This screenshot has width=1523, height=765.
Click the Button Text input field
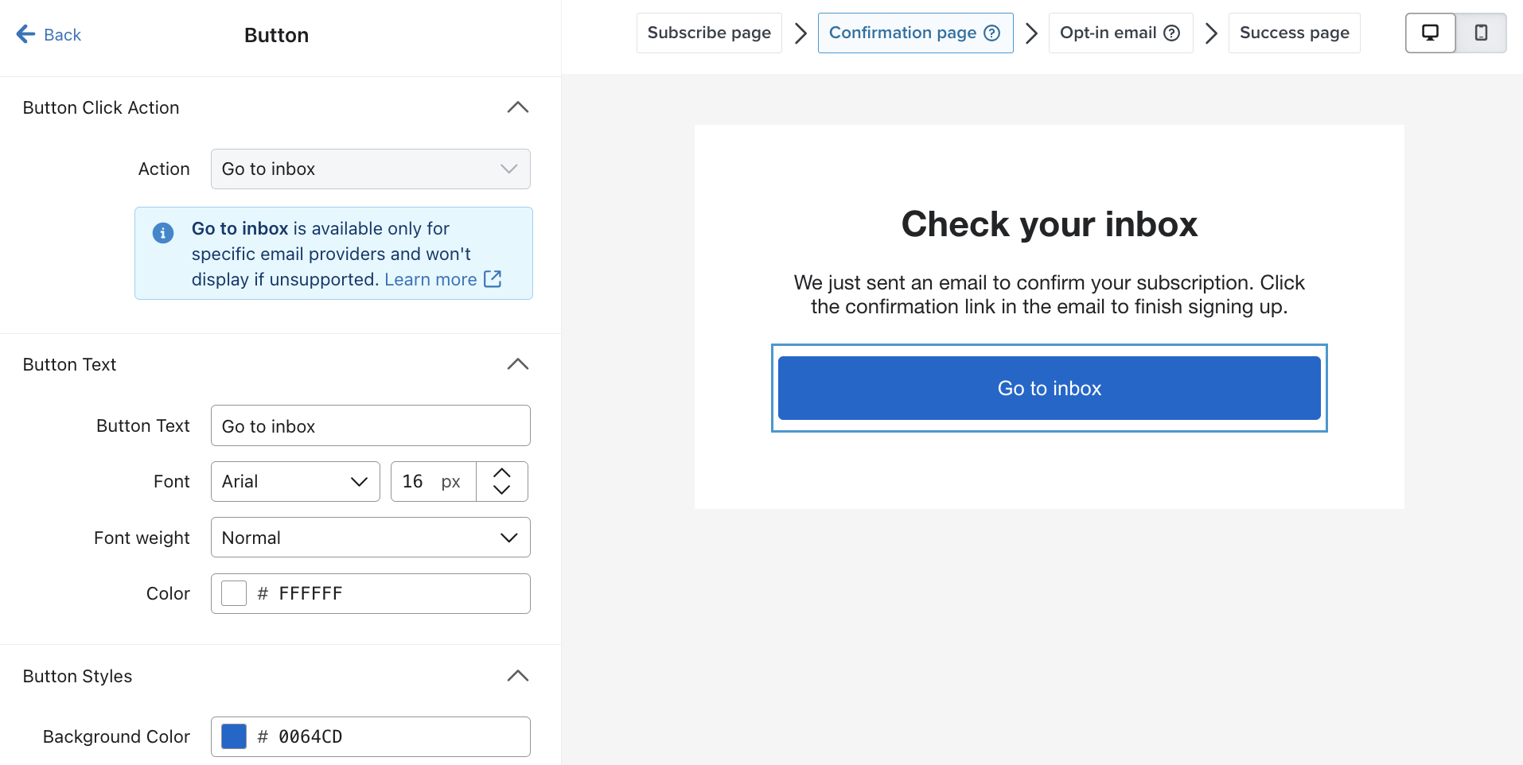[370, 426]
